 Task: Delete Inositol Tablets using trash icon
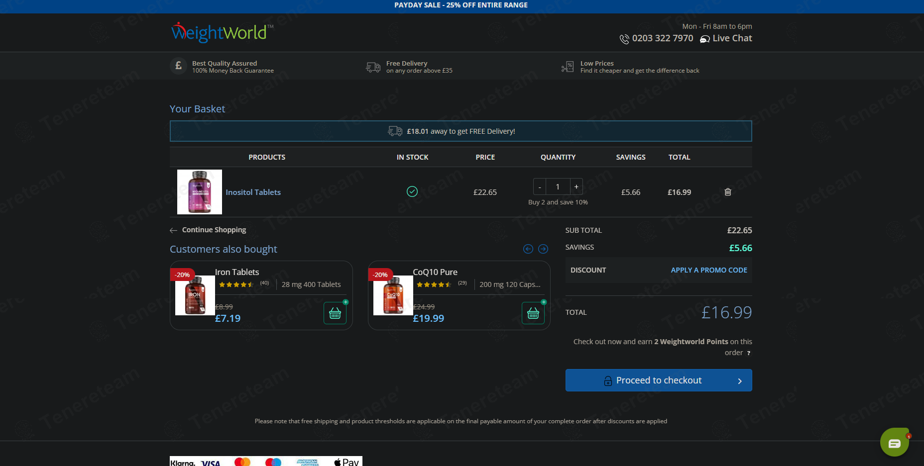coord(727,192)
